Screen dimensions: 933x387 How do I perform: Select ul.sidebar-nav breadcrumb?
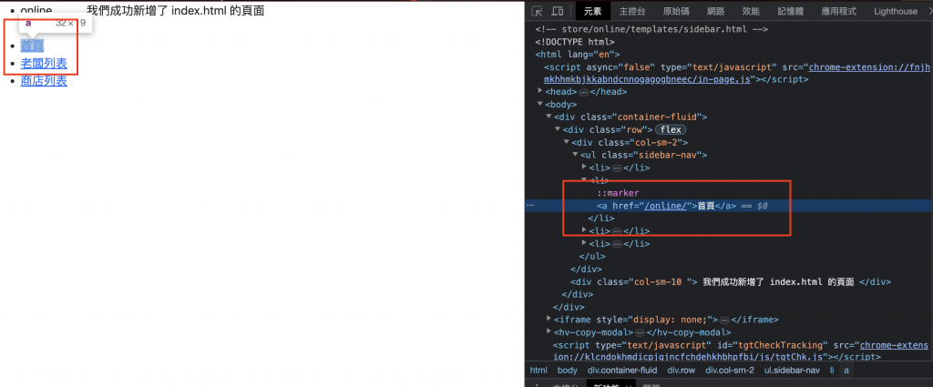792,371
